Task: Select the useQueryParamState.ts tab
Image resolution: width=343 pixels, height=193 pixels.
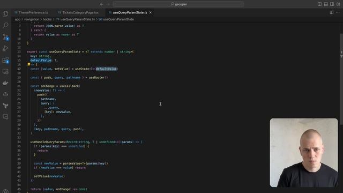Action: tap(130, 12)
